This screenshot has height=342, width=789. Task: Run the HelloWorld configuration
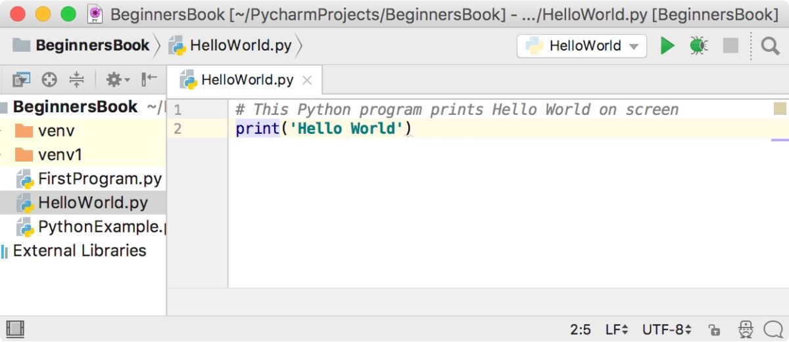[667, 46]
